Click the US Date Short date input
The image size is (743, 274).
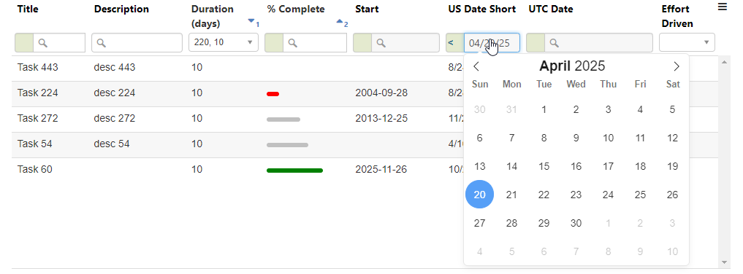[x=492, y=42]
